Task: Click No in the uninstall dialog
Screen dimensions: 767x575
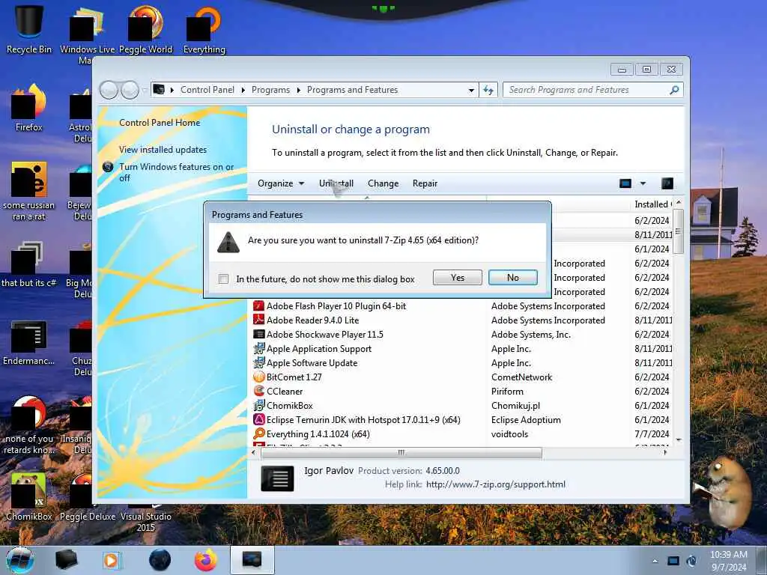Action: point(512,277)
